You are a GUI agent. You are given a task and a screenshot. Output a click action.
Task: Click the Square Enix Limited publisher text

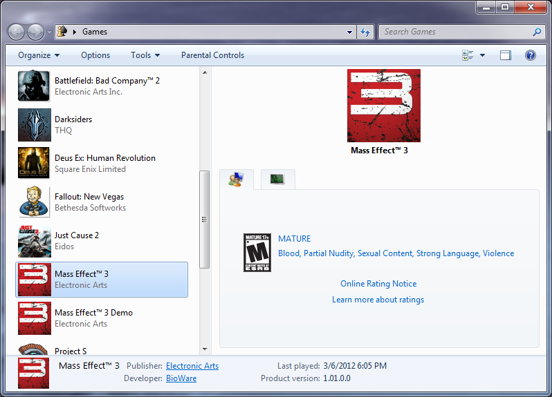point(90,169)
